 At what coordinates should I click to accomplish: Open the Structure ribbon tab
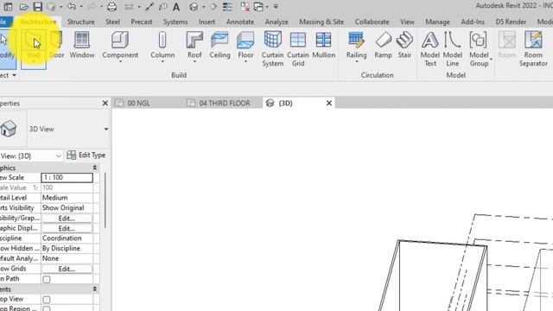click(80, 22)
